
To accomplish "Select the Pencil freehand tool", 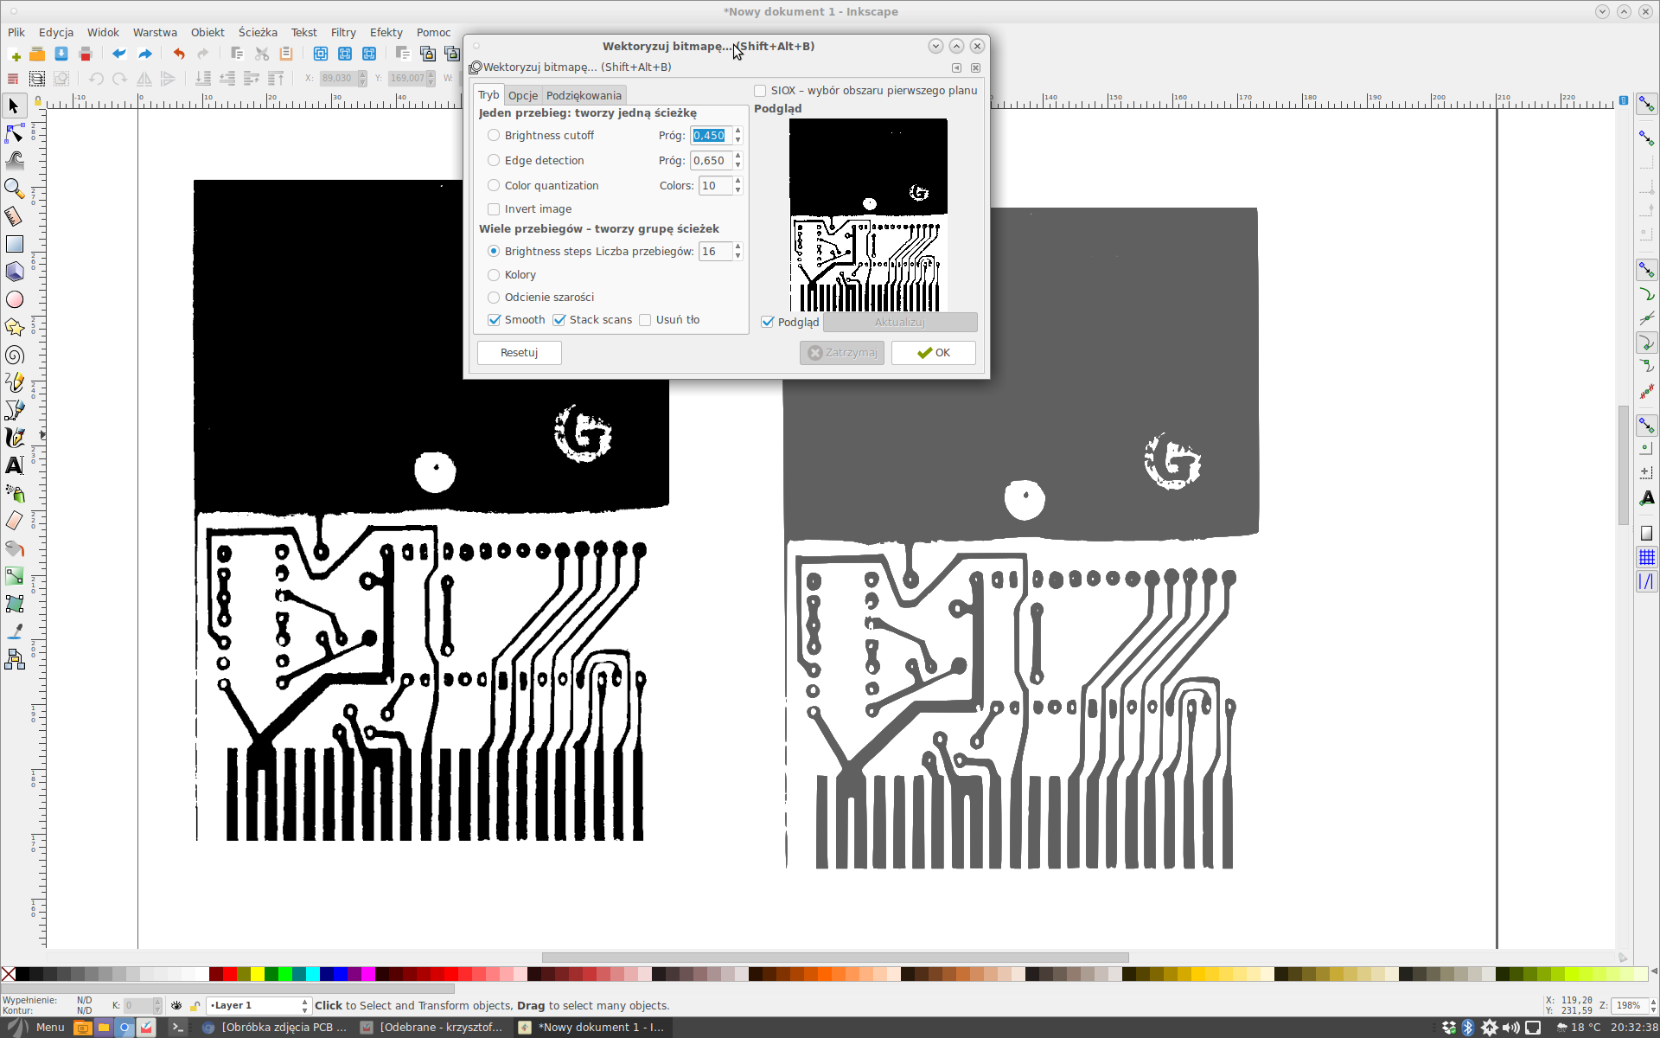I will (14, 382).
